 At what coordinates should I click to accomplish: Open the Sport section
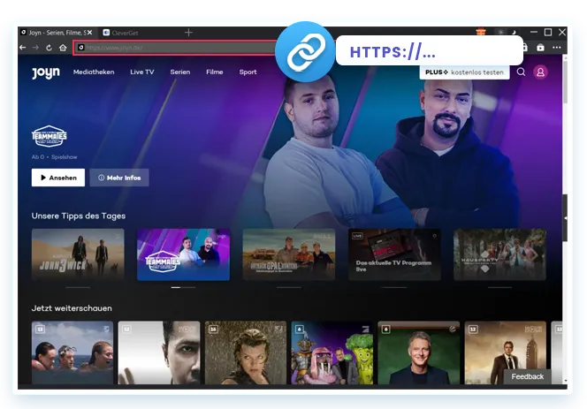248,72
